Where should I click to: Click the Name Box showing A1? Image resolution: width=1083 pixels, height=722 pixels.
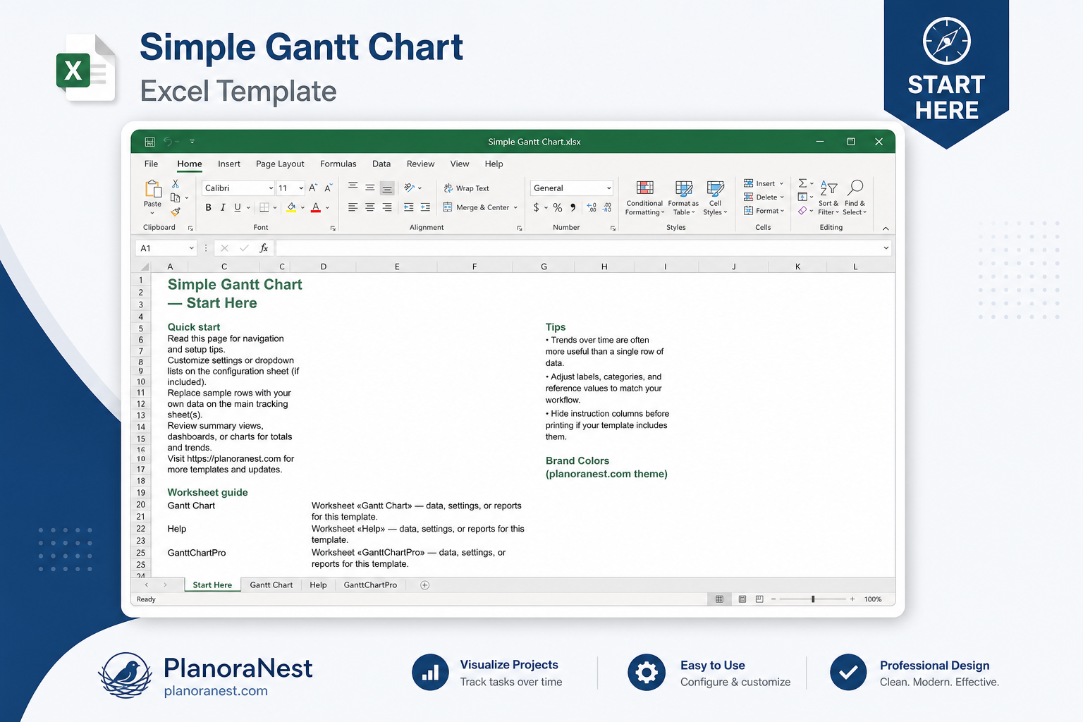[166, 248]
